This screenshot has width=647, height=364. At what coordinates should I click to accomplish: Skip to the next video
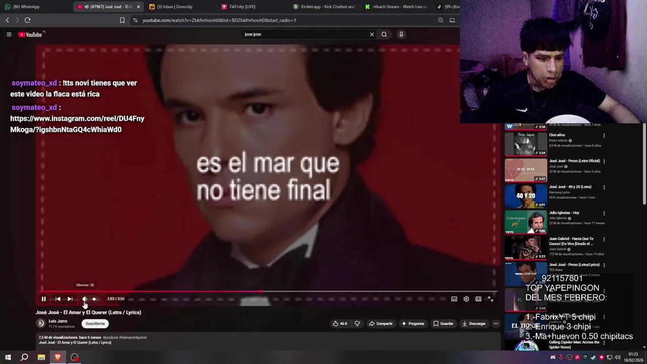[x=70, y=299]
